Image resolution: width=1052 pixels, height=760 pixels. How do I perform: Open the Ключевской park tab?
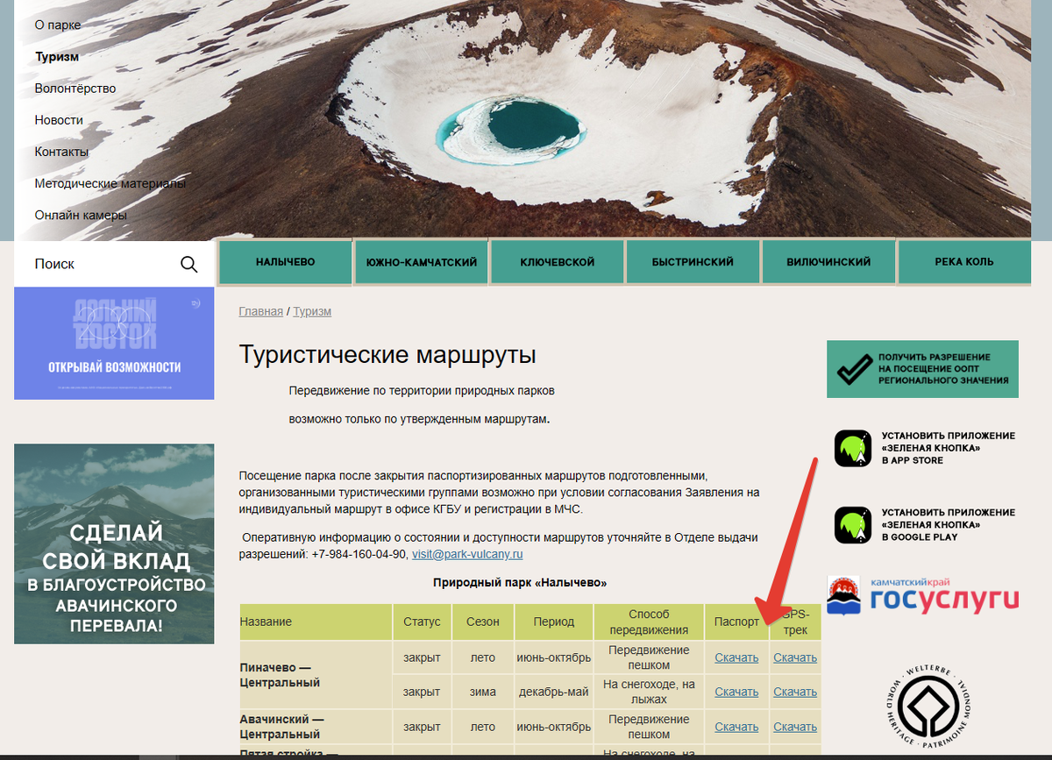tap(557, 261)
